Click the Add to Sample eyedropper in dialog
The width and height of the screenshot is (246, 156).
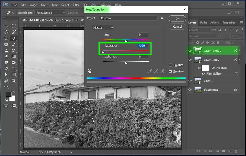tap(156, 72)
